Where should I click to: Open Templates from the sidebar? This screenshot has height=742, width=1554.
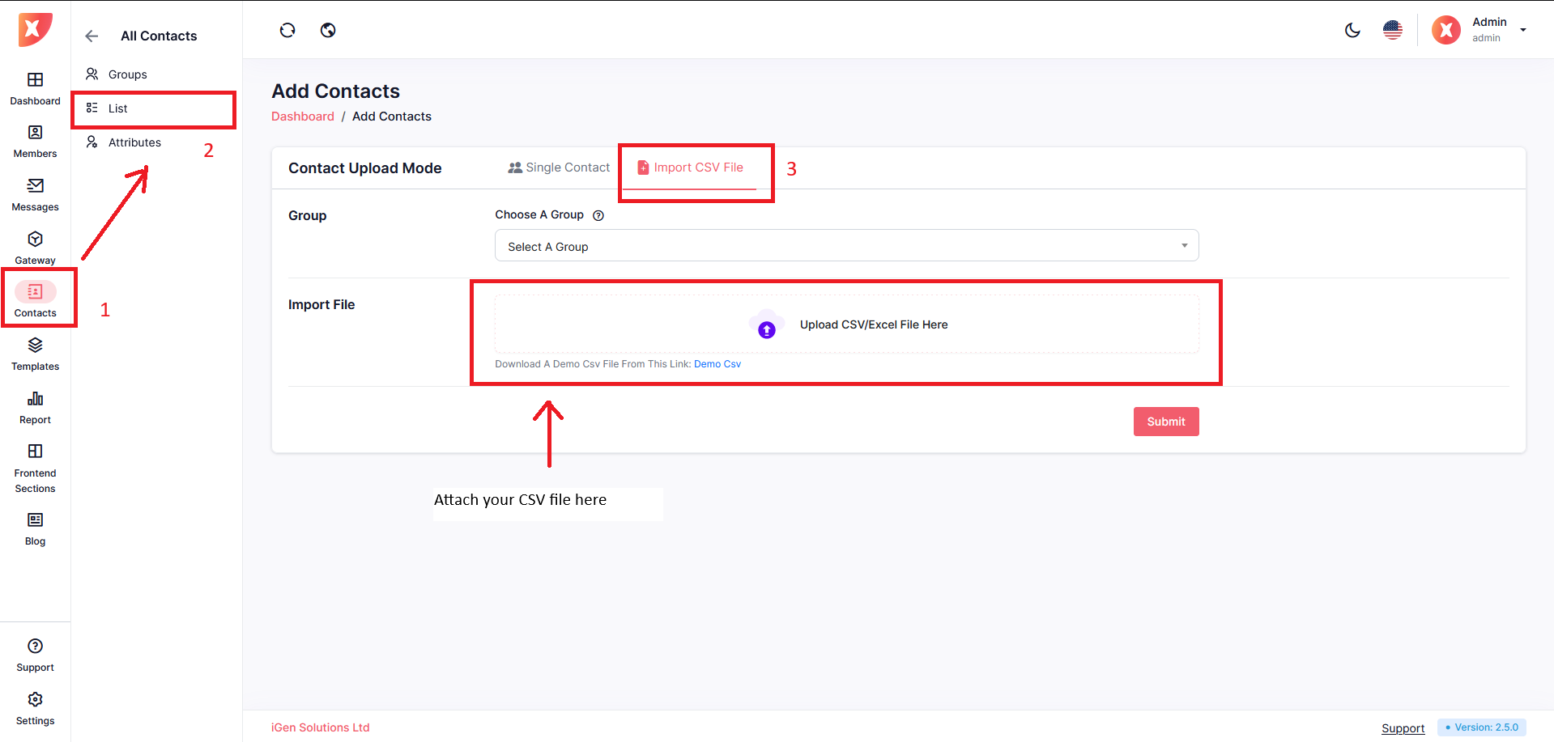tap(35, 354)
